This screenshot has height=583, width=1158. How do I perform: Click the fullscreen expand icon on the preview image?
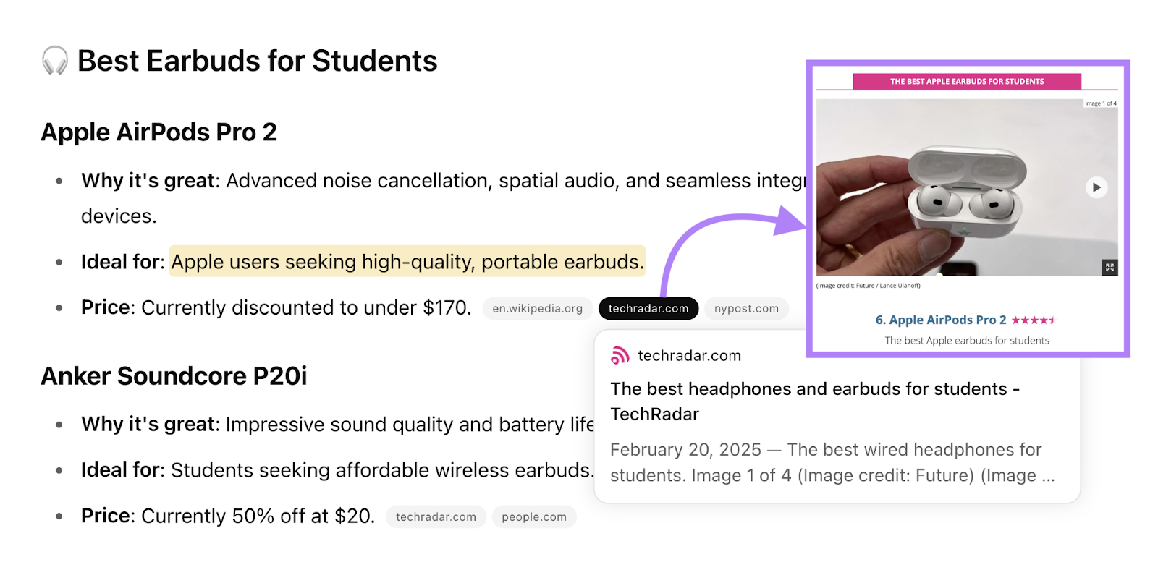click(1110, 267)
